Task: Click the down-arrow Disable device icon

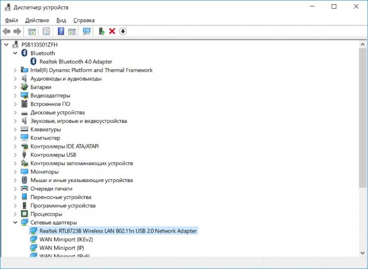Action: [123, 31]
